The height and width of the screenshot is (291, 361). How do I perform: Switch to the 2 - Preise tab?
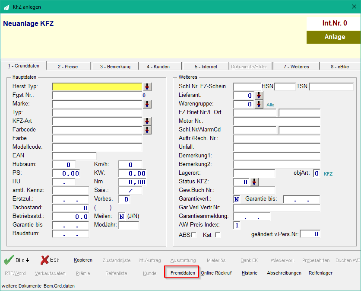pyautogui.click(x=68, y=67)
